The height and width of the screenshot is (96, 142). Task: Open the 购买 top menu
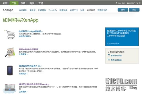coord(32,3)
